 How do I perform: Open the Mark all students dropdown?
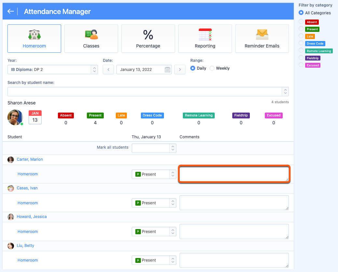tap(154, 148)
